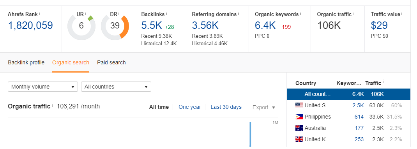Click Philippines traffic share 31.5%

tap(394, 117)
